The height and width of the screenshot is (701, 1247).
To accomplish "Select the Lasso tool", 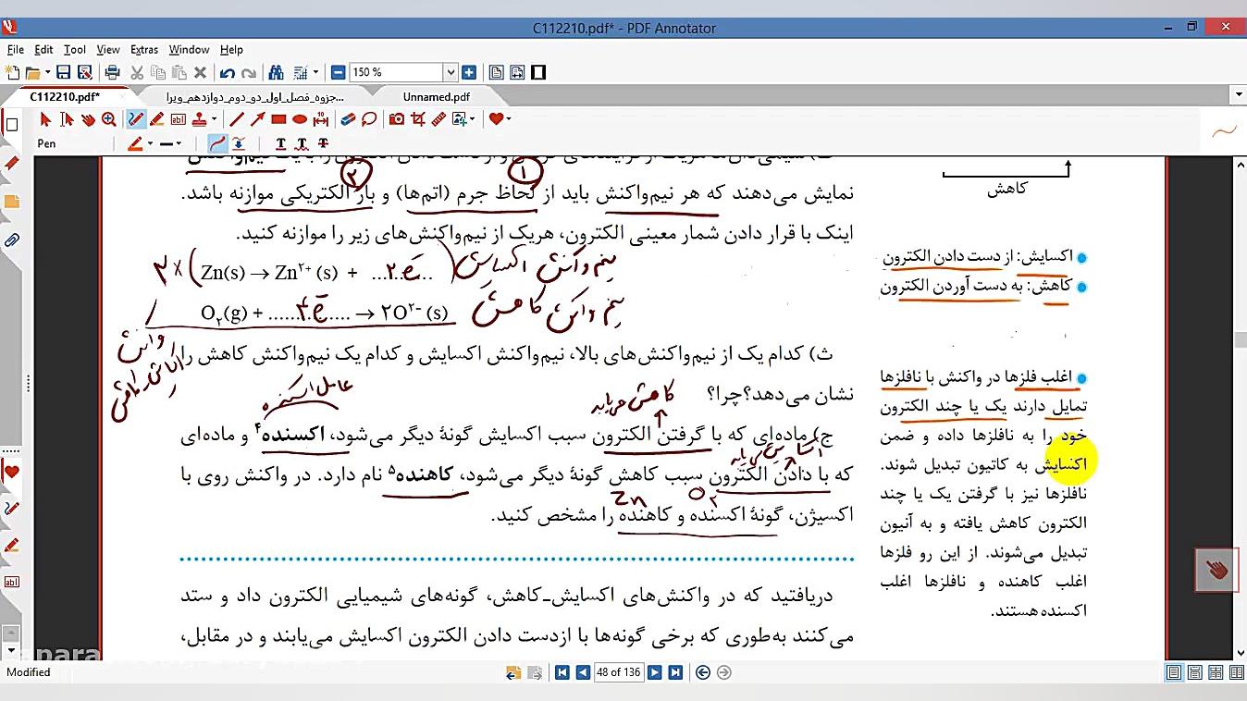I will tap(369, 119).
